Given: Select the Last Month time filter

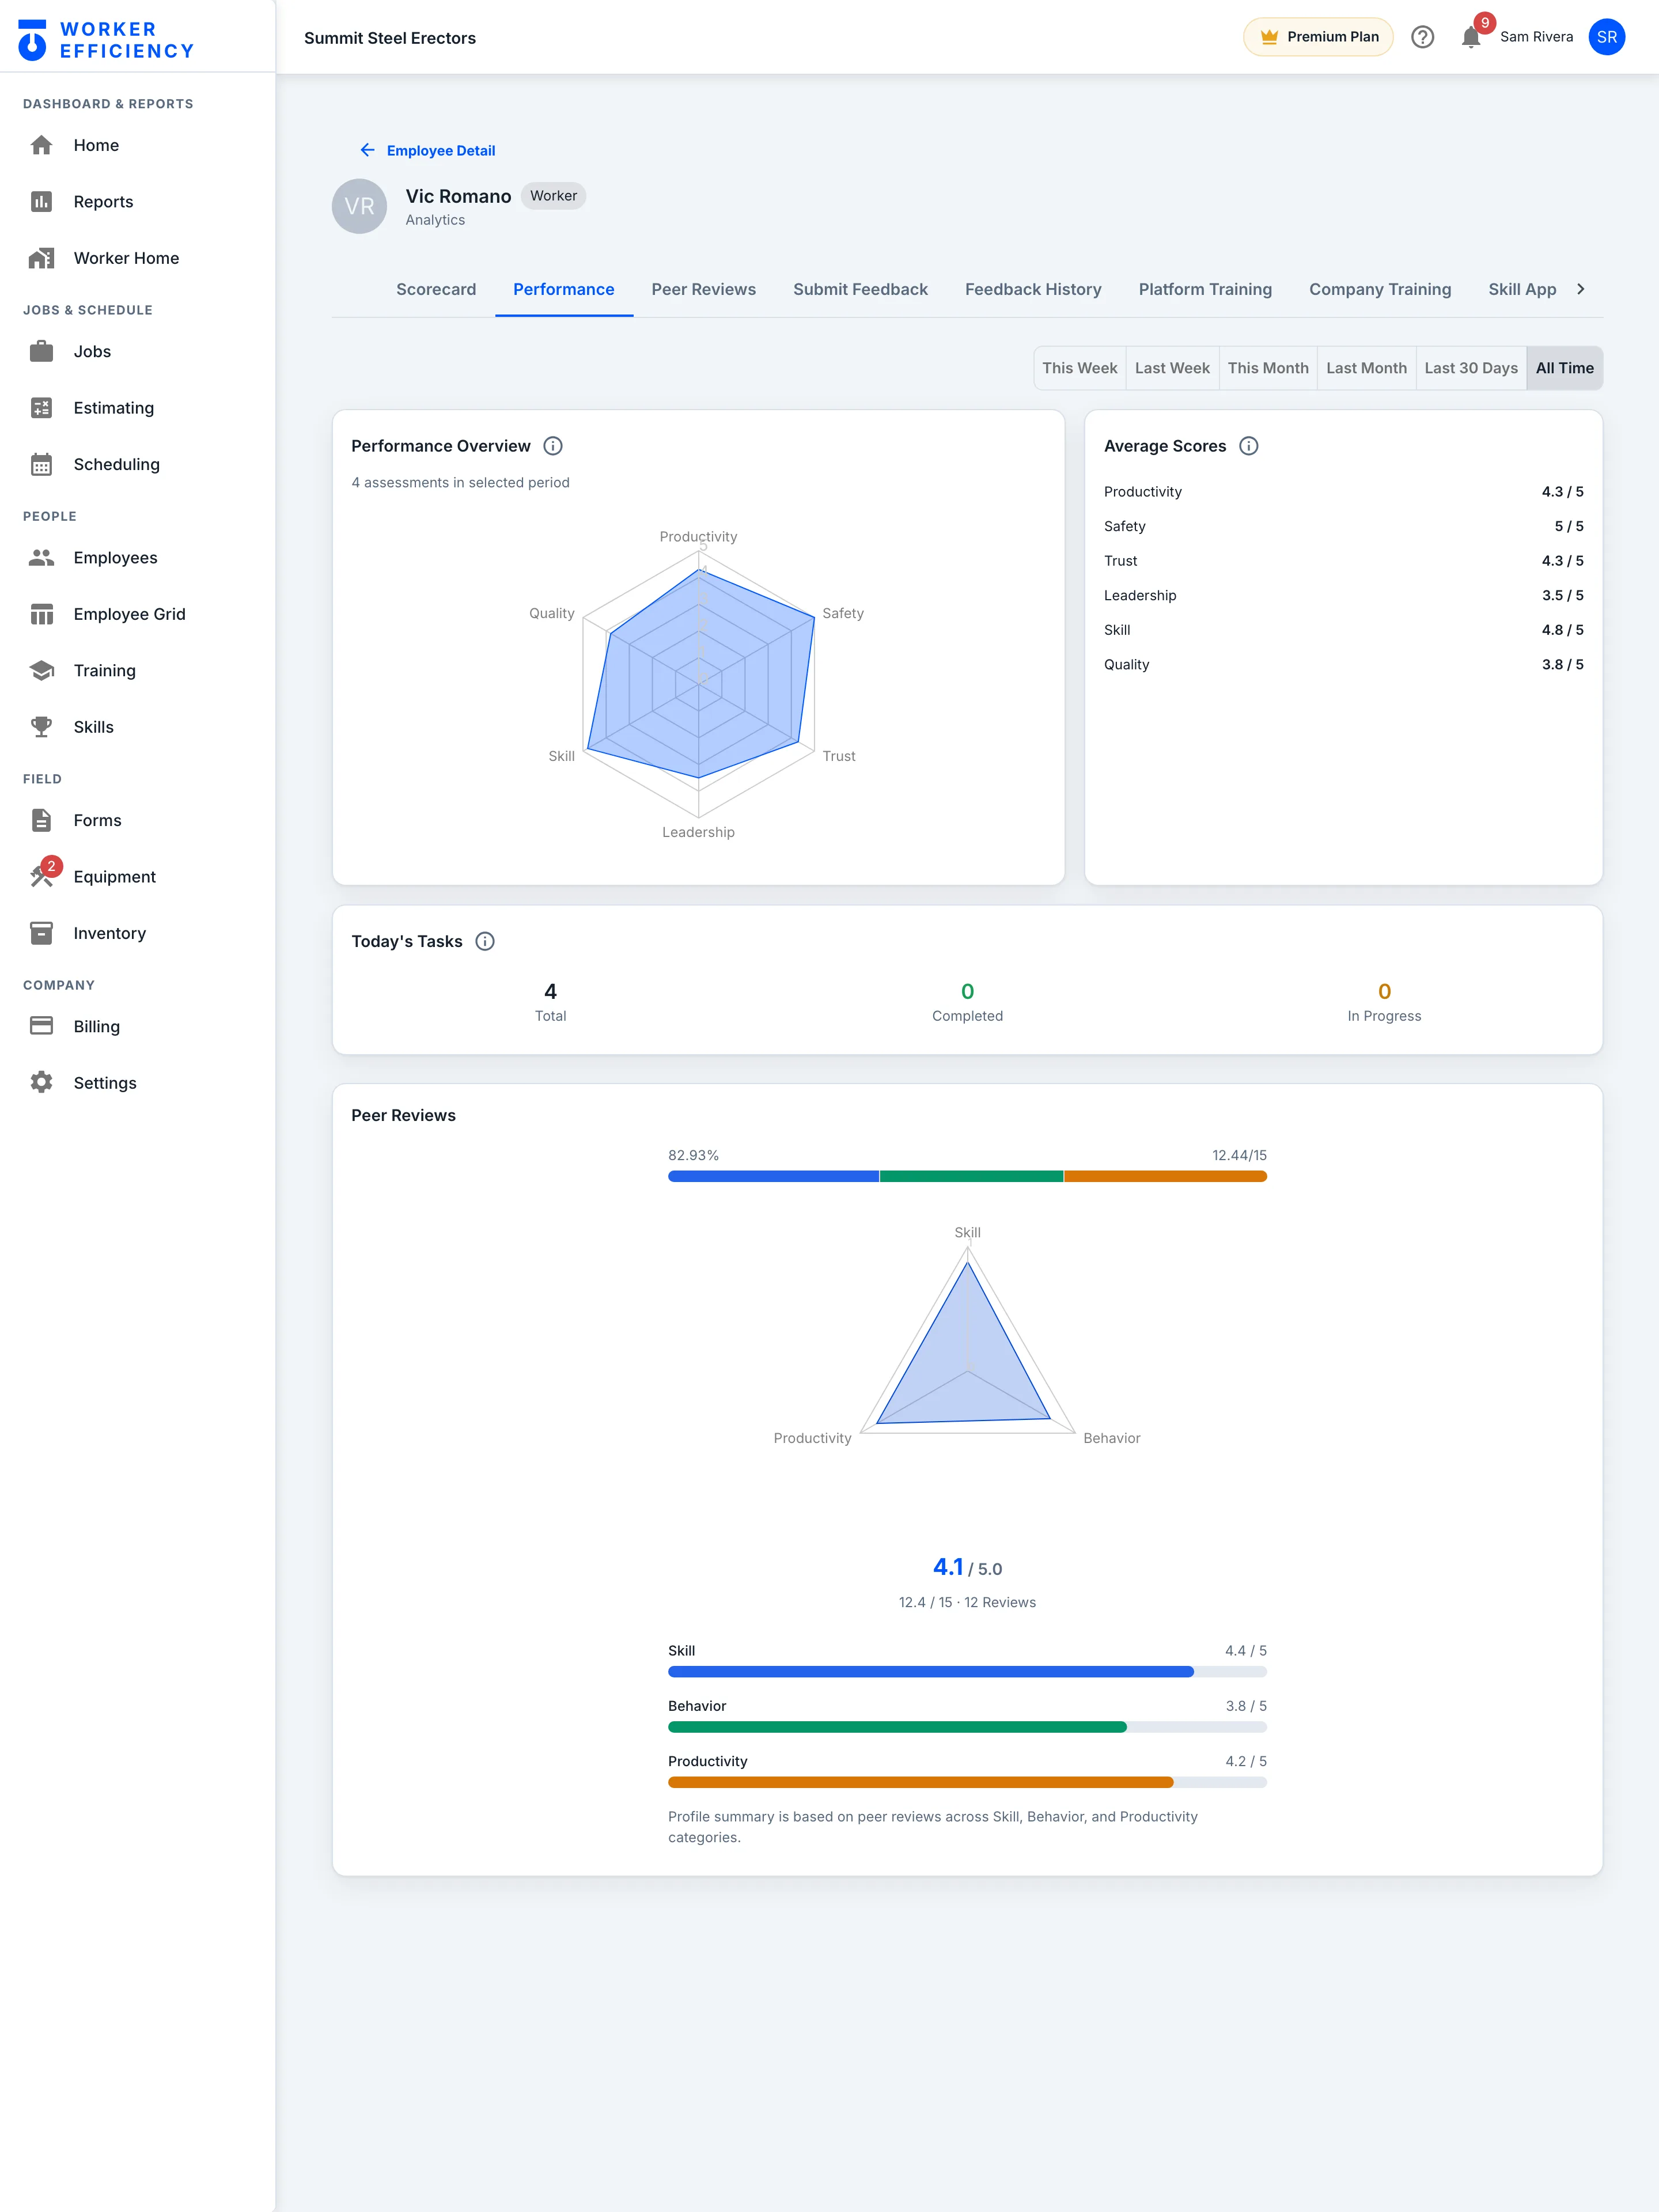Looking at the screenshot, I should [1366, 368].
